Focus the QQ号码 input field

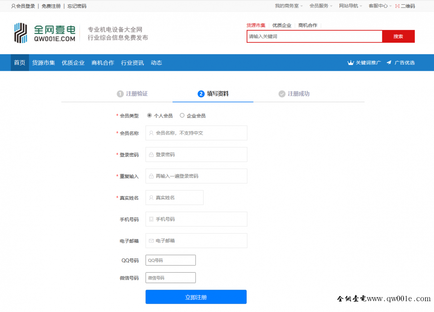171,260
